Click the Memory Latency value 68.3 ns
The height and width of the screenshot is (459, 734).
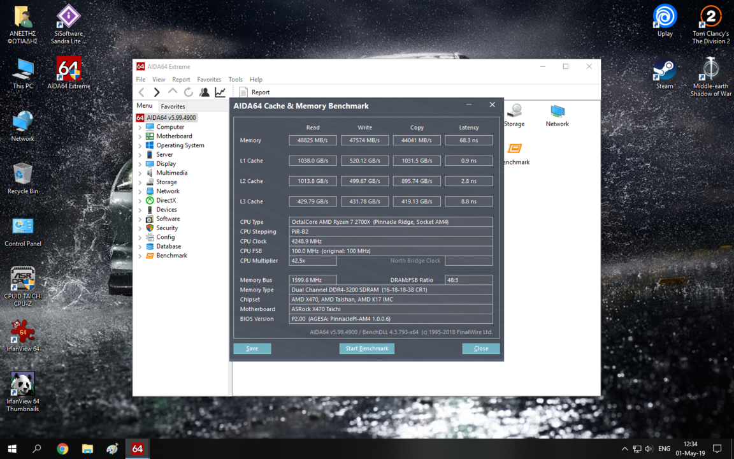point(468,140)
